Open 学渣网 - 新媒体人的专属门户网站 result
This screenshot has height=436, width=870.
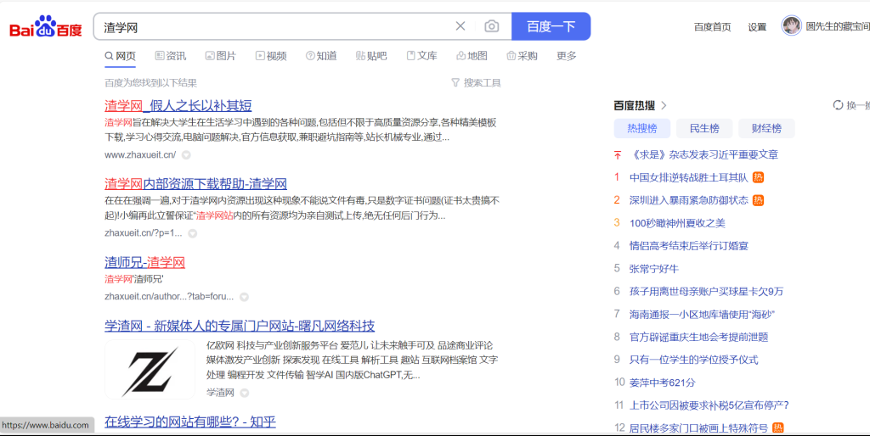click(x=240, y=325)
